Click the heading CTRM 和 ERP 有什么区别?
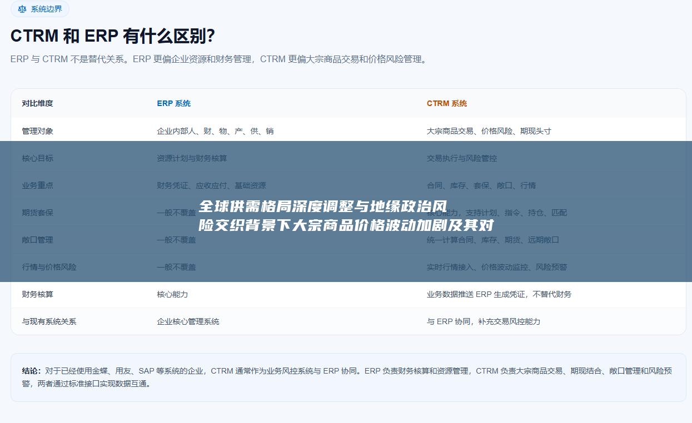The width and height of the screenshot is (692, 423). (113, 36)
